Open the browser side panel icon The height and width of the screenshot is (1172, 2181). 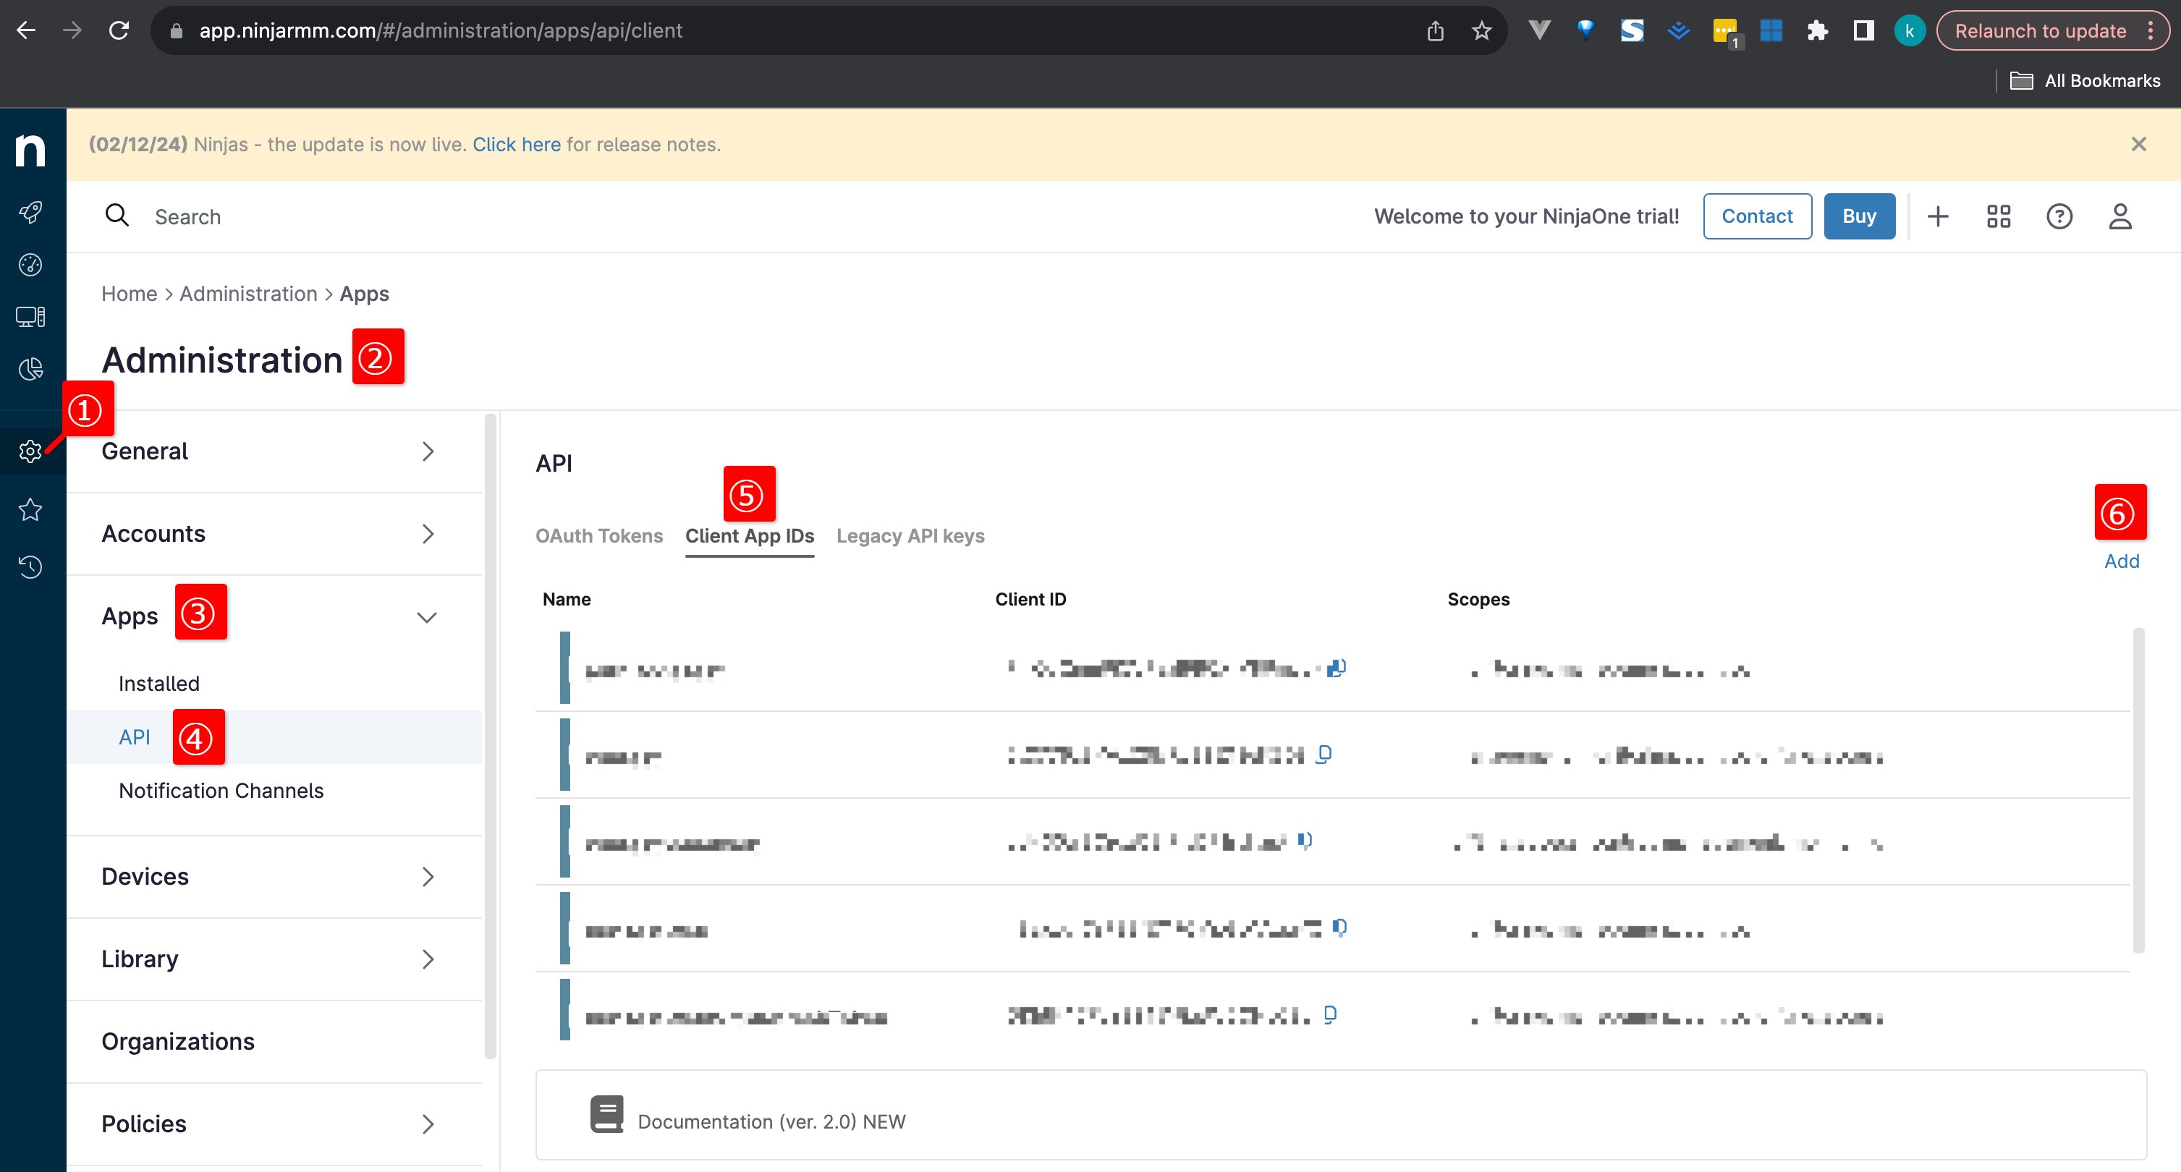pos(1863,31)
